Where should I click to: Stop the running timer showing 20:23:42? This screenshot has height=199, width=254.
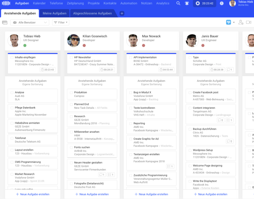tap(198, 3)
